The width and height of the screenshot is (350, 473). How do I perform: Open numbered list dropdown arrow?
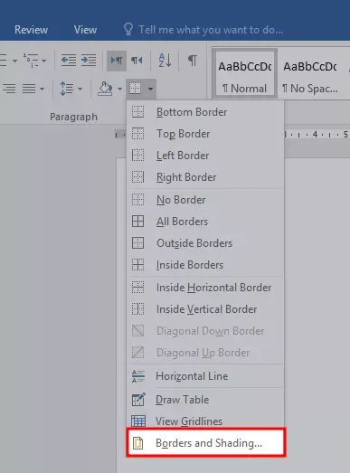click(44, 61)
